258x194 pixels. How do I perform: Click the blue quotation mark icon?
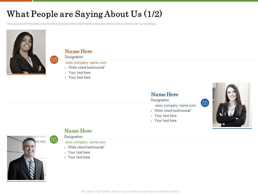click(205, 103)
